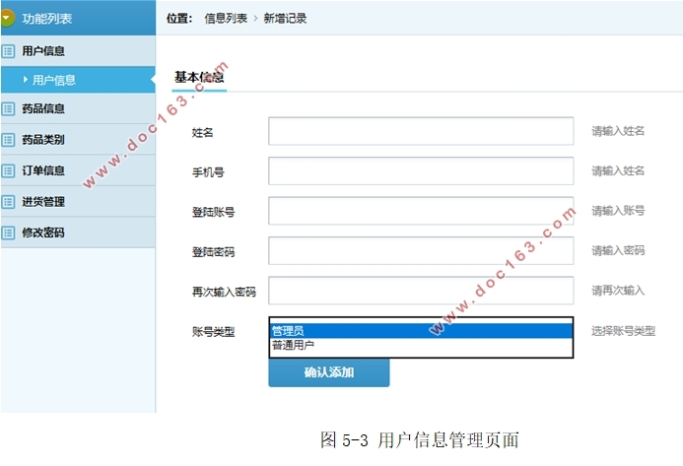Open the 进货管理 menu
The image size is (683, 466).
tap(78, 202)
